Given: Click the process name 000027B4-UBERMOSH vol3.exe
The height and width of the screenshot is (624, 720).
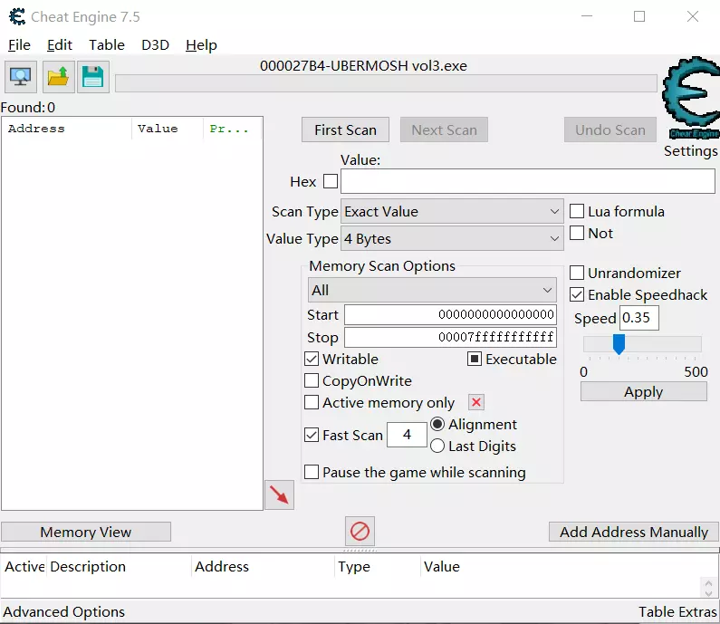Looking at the screenshot, I should [363, 65].
